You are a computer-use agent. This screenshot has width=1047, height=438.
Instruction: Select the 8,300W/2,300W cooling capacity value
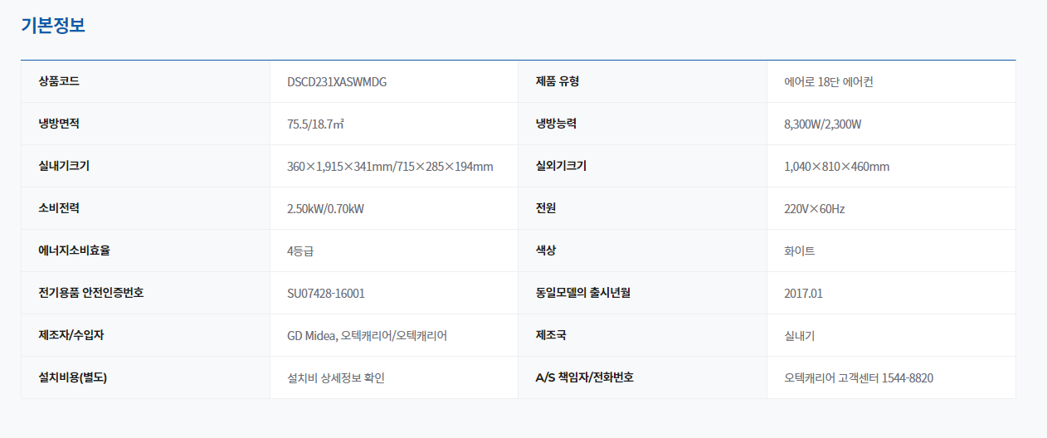tap(822, 124)
